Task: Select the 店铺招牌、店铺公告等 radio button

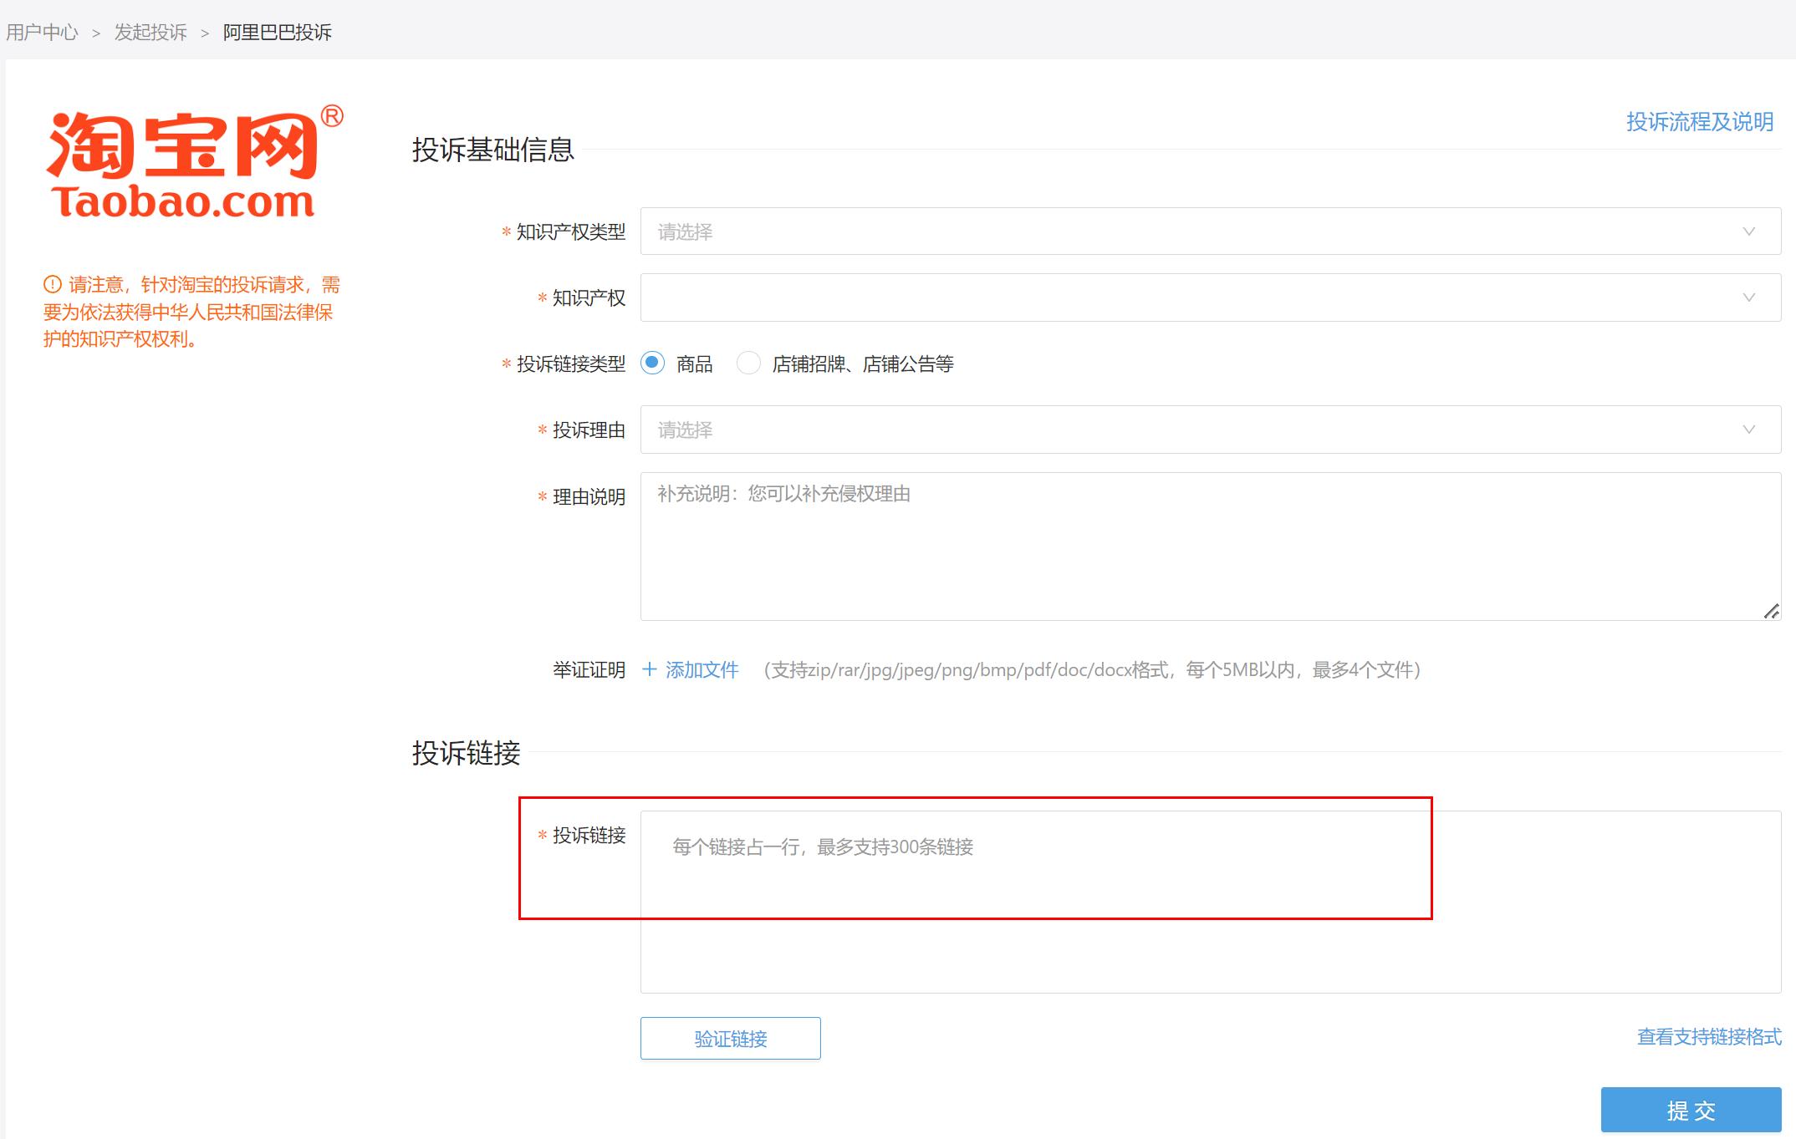Action: 748,364
